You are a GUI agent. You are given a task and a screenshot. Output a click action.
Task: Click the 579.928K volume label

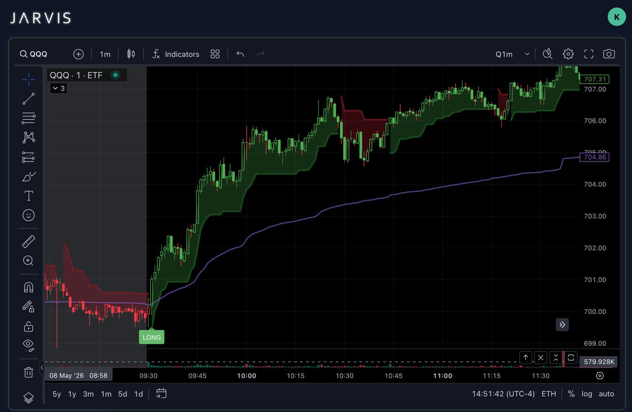(x=599, y=362)
